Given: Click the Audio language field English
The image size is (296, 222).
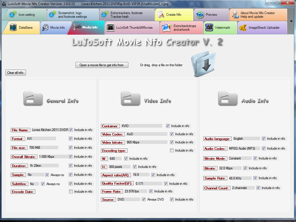Looking at the screenshot, I should [x=246, y=139].
